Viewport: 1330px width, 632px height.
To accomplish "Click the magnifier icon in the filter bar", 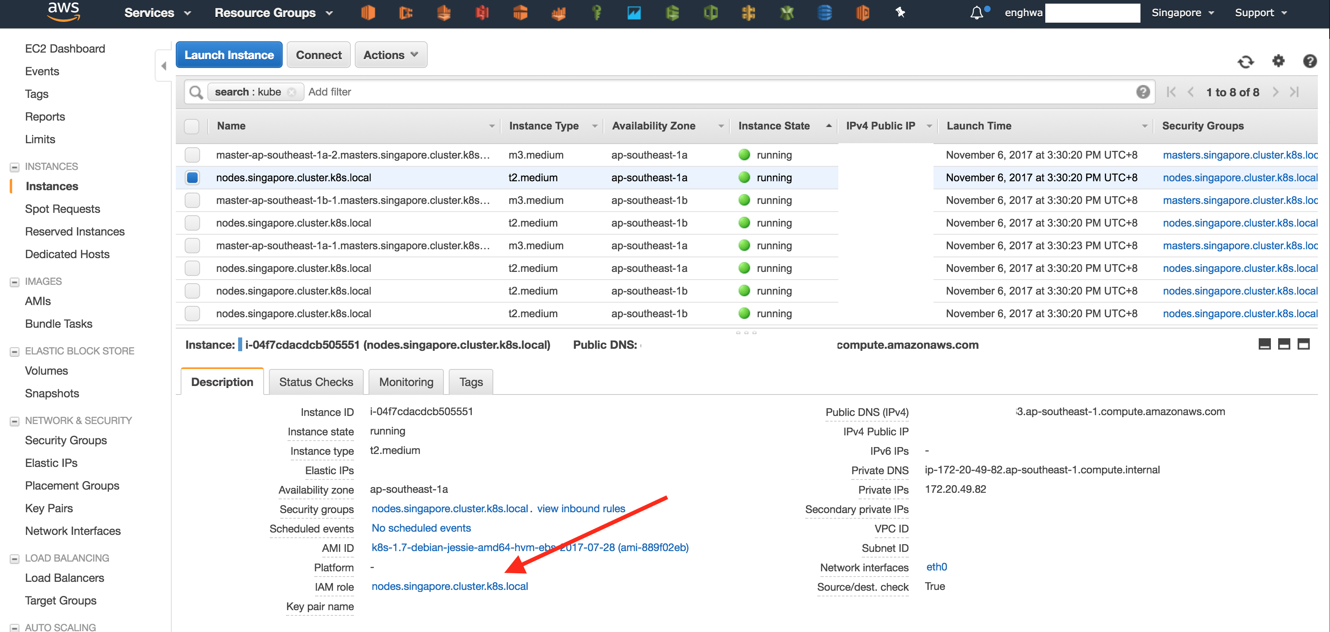I will (x=196, y=92).
